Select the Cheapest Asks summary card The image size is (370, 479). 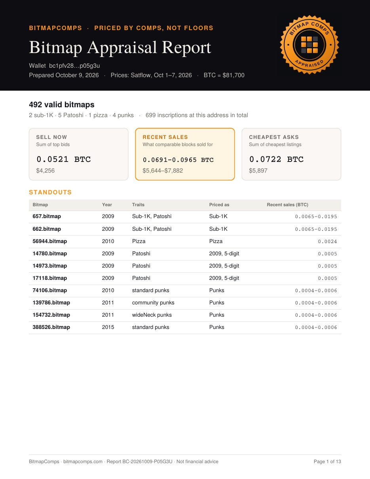(x=291, y=154)
